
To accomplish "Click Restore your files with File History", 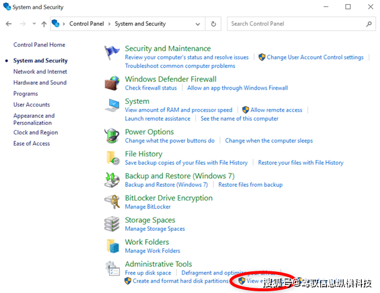I will tap(301, 163).
